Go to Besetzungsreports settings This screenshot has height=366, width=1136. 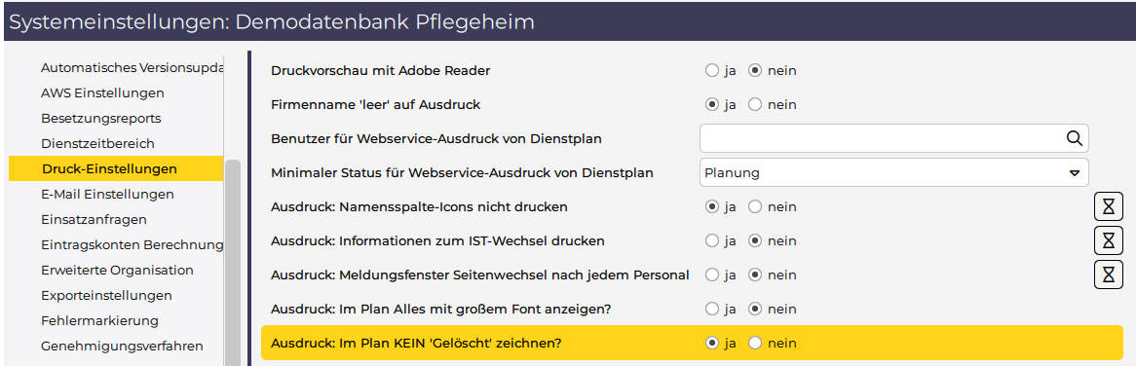(x=100, y=118)
